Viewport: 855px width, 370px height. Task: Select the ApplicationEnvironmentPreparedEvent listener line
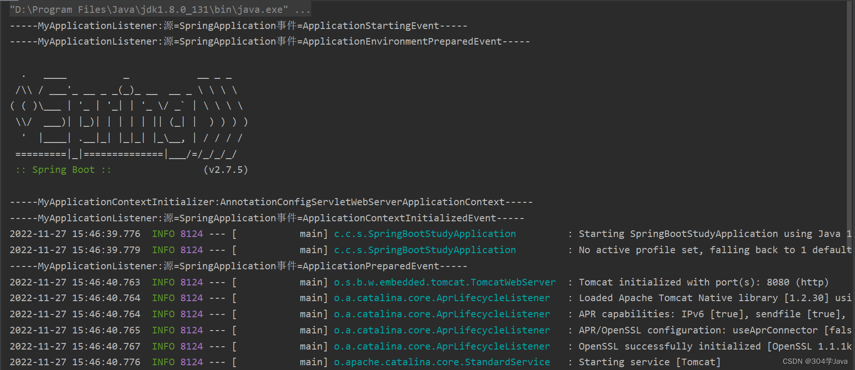[x=270, y=41]
